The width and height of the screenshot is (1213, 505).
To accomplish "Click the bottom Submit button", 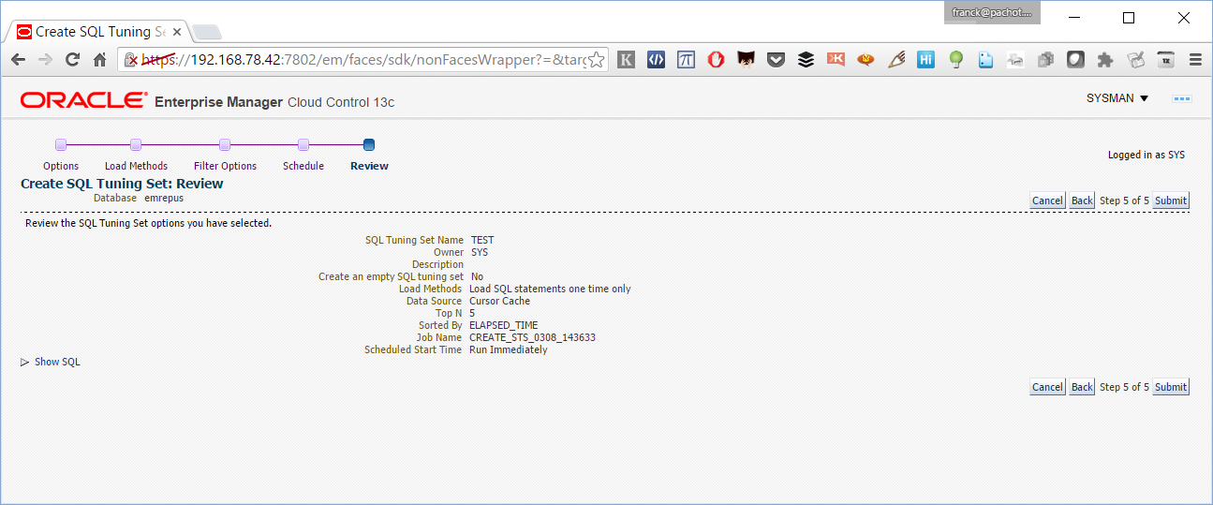I will coord(1171,387).
